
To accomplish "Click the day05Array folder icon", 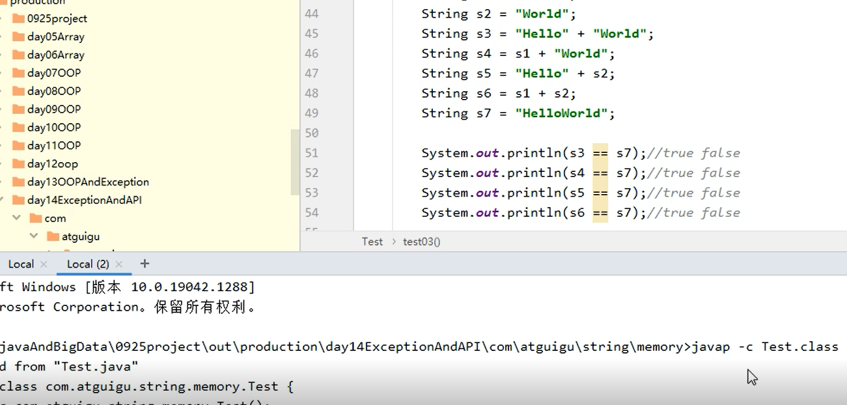I will pos(19,36).
